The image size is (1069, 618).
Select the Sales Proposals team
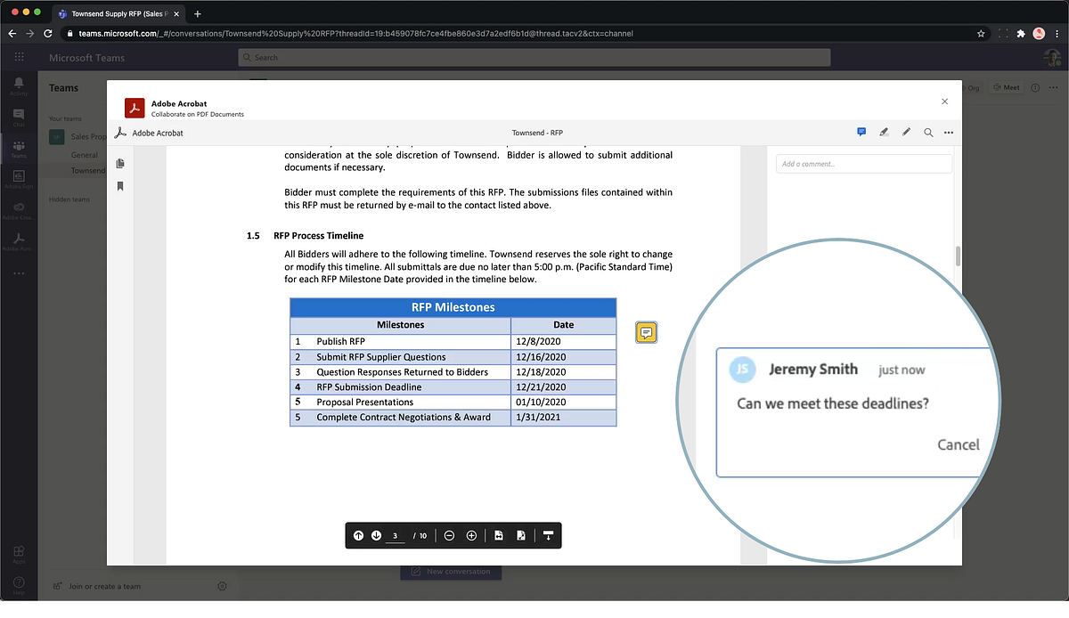(x=76, y=136)
